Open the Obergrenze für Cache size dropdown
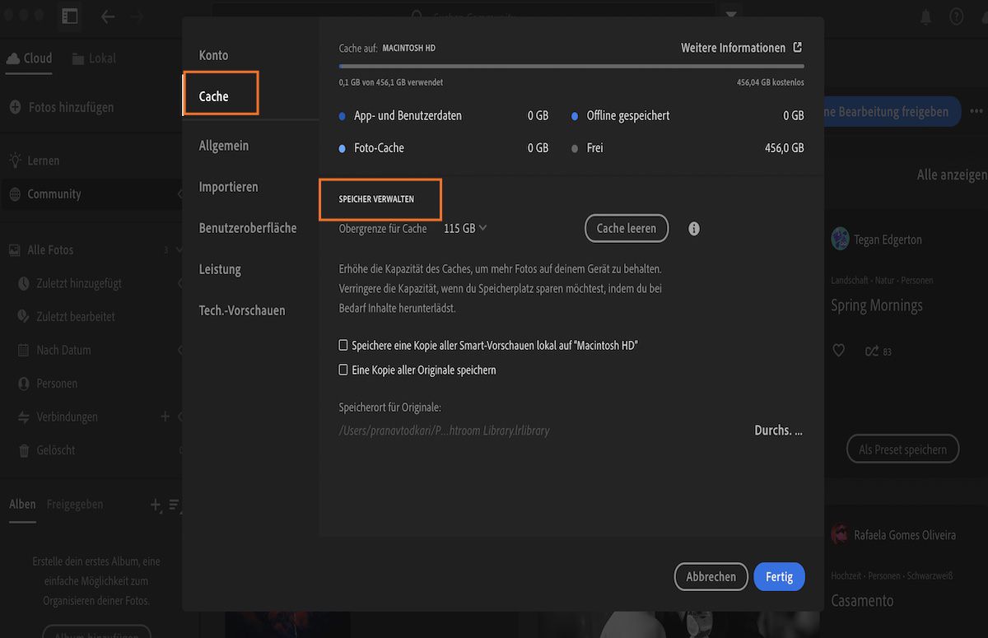Image resolution: width=988 pixels, height=638 pixels. (x=464, y=228)
